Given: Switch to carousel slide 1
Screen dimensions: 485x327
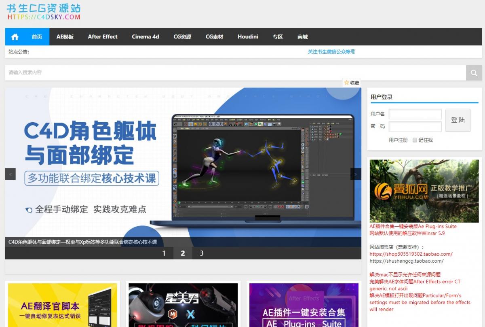Looking at the screenshot, I should point(164,253).
